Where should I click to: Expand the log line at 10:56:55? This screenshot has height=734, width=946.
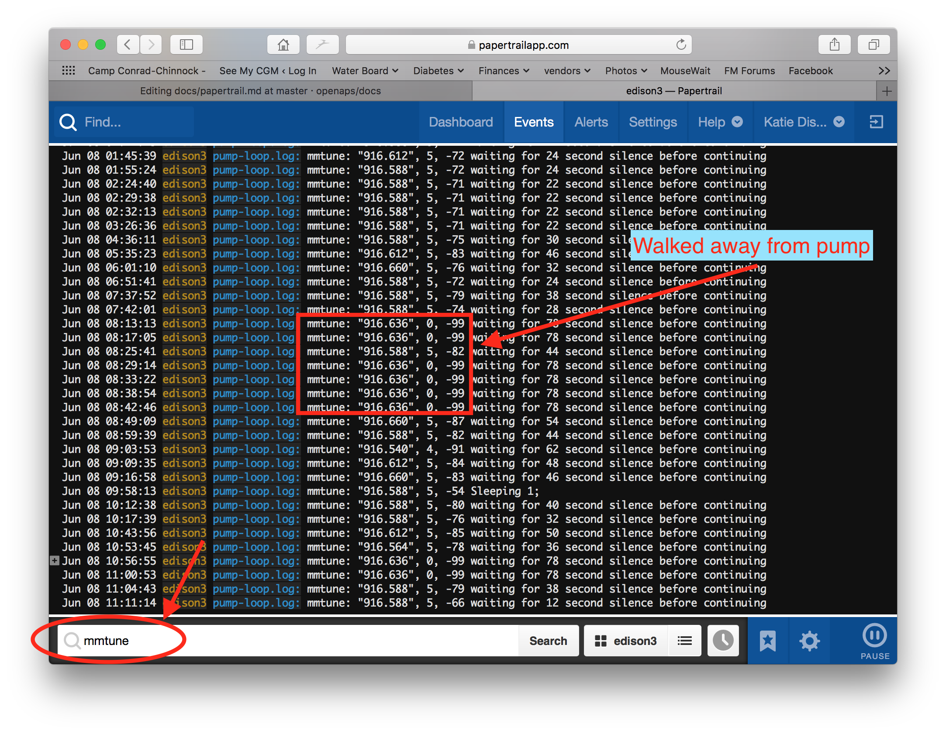click(x=55, y=560)
